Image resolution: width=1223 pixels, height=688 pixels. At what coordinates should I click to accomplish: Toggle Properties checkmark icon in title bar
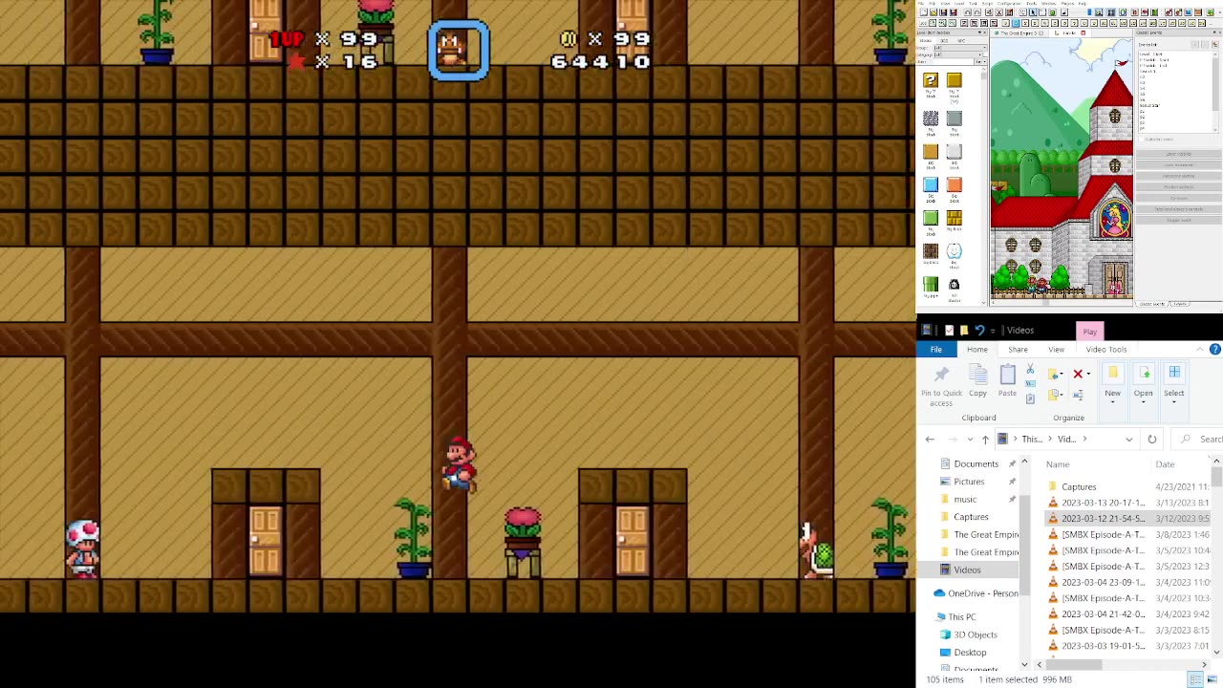click(x=949, y=330)
